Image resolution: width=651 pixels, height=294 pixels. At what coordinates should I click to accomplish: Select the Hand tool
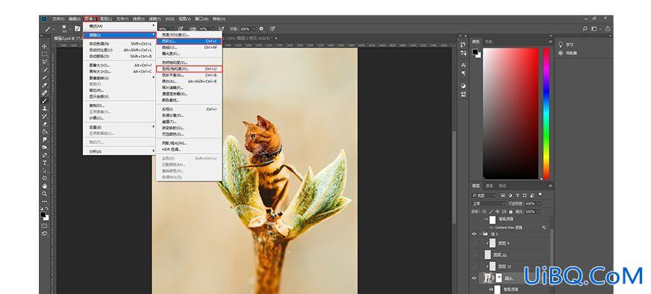pos(44,186)
